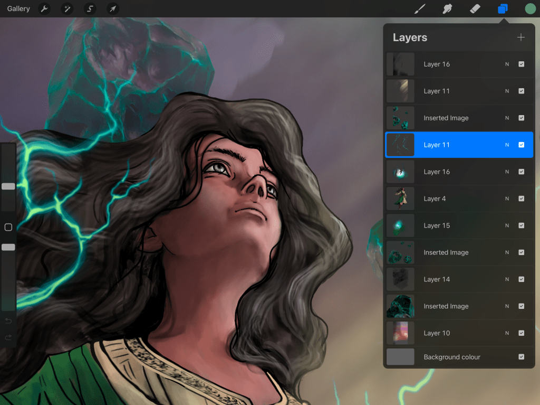Open the active color swatch
Screen dimensions: 540x405
530,8
